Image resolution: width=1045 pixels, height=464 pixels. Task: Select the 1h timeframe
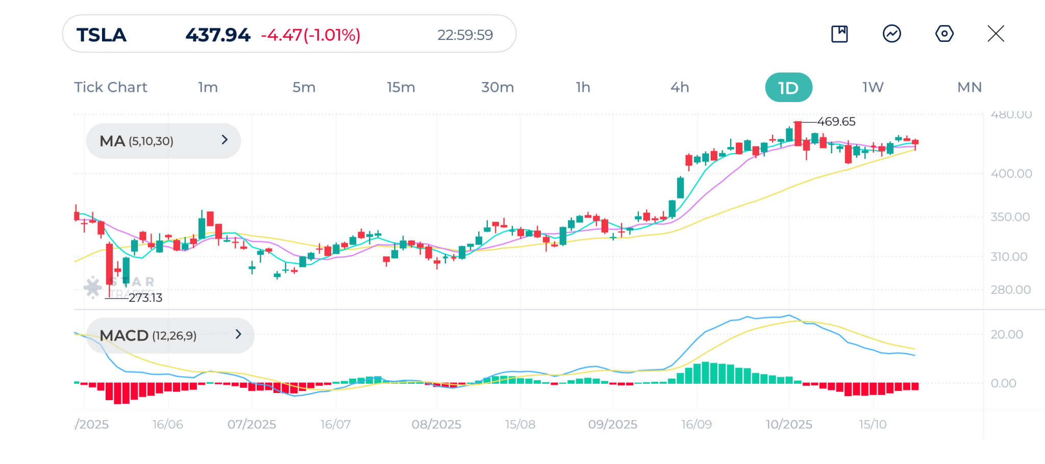point(583,87)
